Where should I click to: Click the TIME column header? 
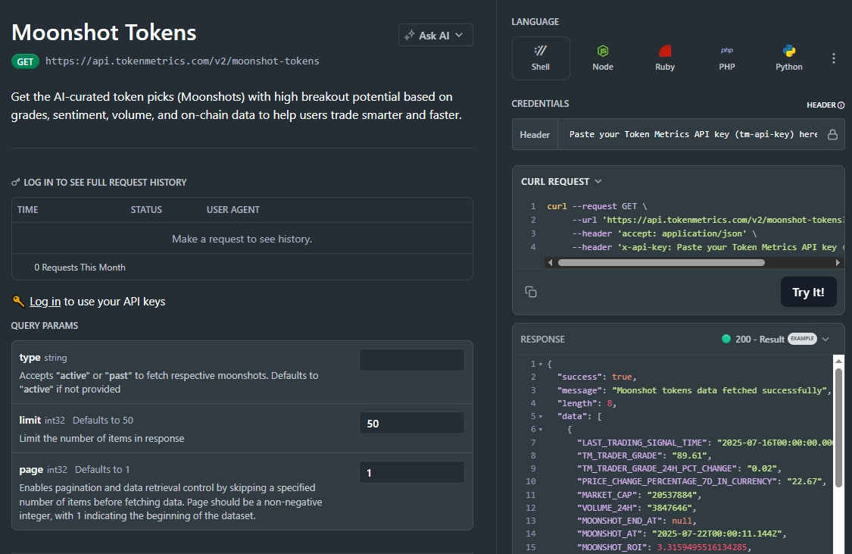click(x=28, y=209)
